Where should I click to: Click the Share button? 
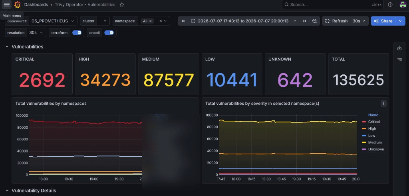383,21
